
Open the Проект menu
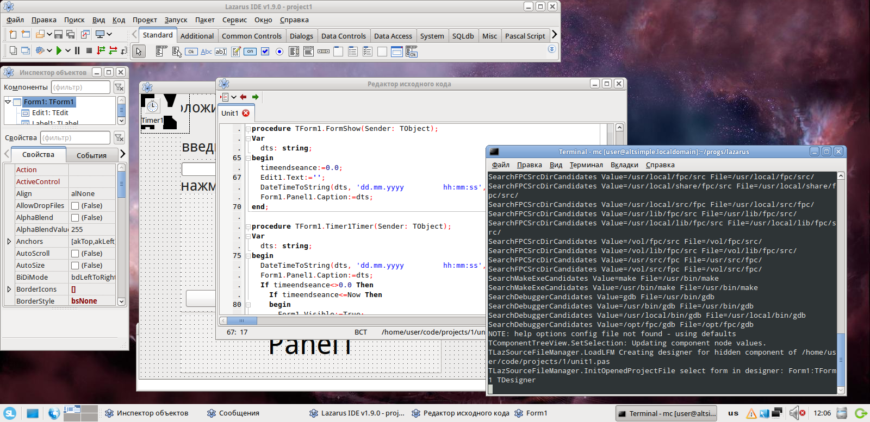tap(145, 20)
